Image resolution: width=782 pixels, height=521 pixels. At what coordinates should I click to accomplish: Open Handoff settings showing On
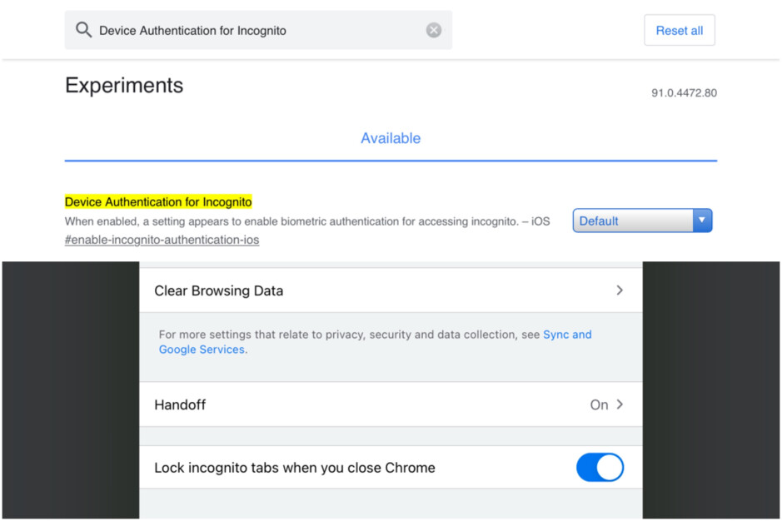[x=390, y=404]
